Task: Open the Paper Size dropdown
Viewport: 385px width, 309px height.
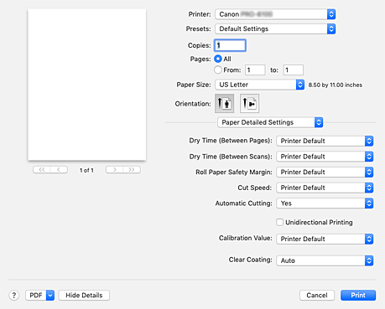Action: point(259,85)
